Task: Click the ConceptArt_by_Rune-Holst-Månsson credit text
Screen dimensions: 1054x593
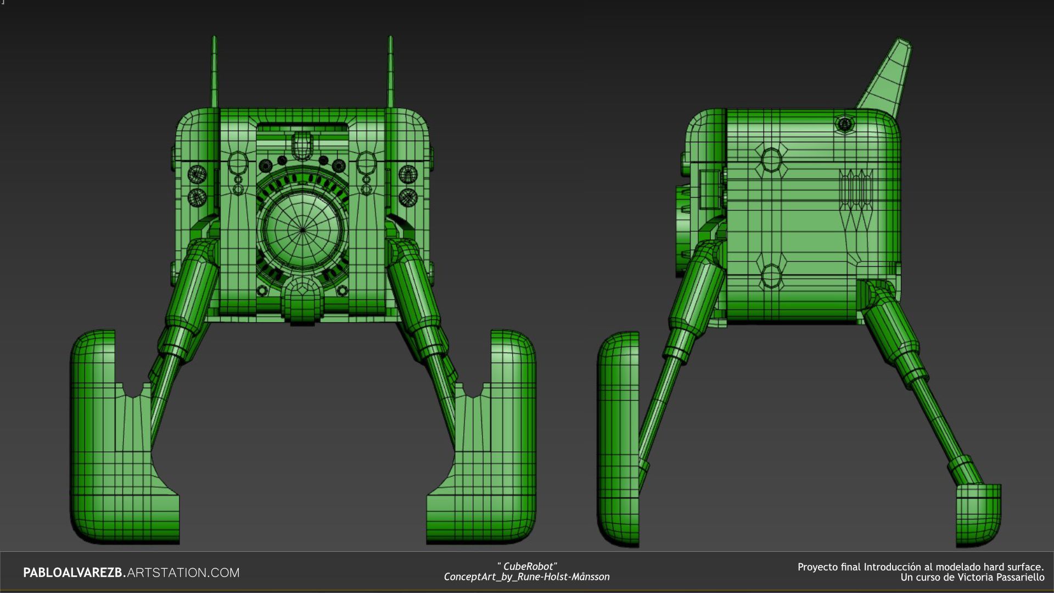Action: point(527,577)
